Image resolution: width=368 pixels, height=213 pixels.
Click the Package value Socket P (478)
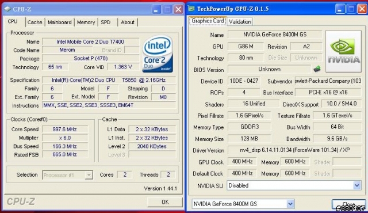(x=90, y=59)
